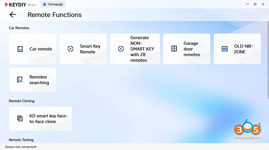This screenshot has height=150, width=269.
Task: Open Garage door remotes tile
Action: click(x=192, y=49)
